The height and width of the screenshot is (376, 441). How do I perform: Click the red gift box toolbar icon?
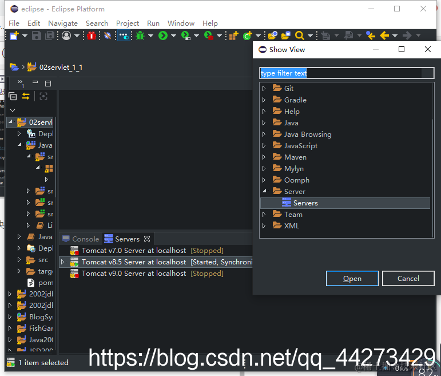[92, 35]
